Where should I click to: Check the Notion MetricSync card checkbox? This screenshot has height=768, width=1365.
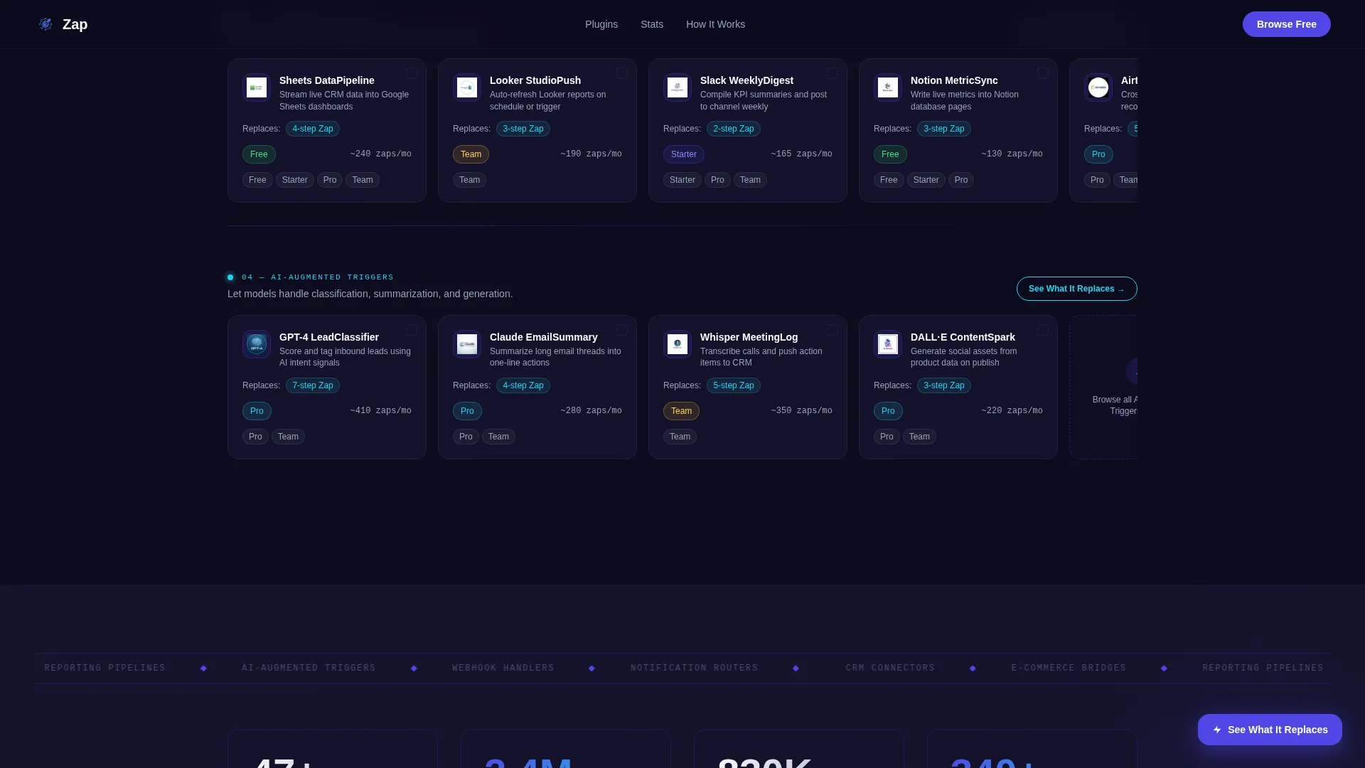[x=1043, y=73]
